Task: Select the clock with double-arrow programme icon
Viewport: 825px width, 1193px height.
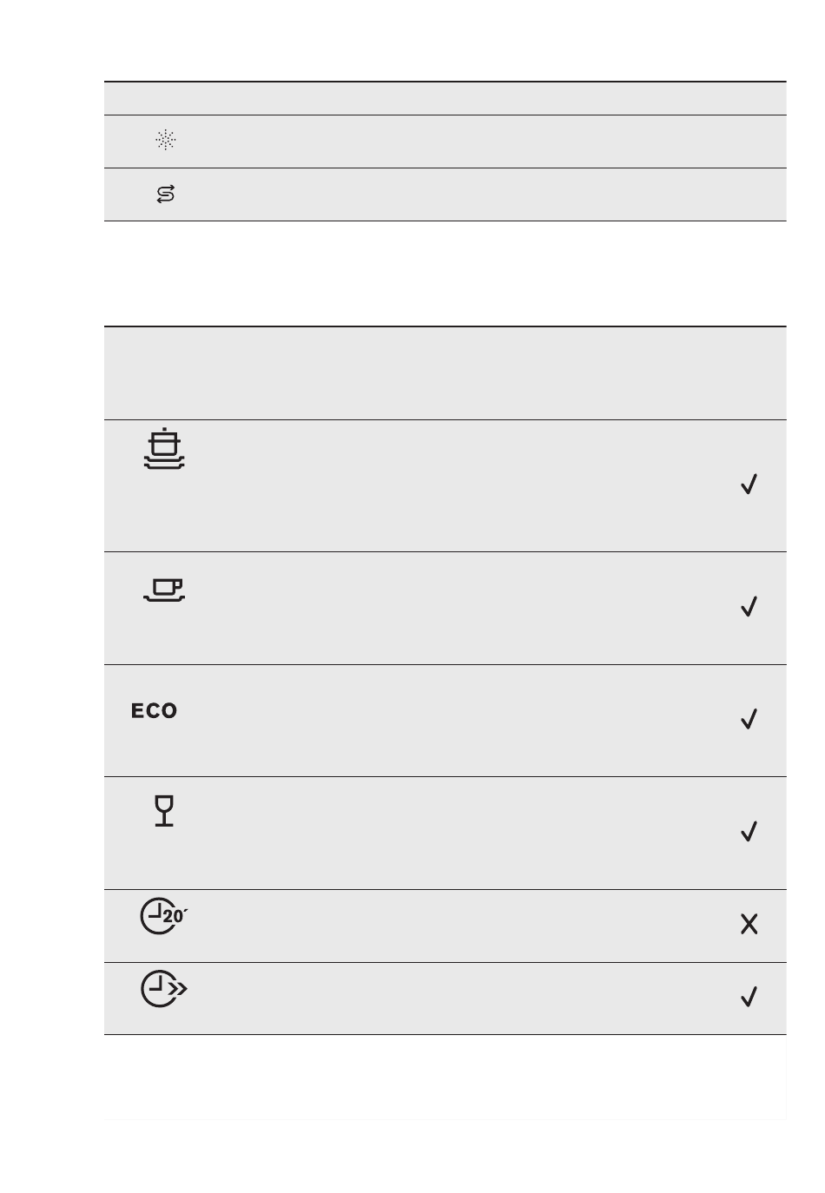Action: coord(164,990)
